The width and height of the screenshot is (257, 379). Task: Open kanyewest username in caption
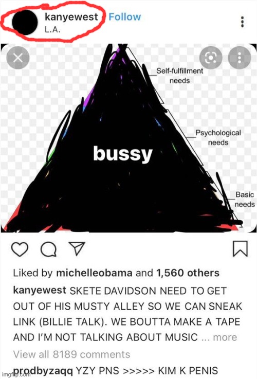[x=40, y=290]
